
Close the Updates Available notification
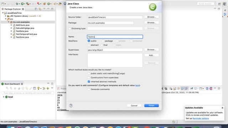coord(222,108)
